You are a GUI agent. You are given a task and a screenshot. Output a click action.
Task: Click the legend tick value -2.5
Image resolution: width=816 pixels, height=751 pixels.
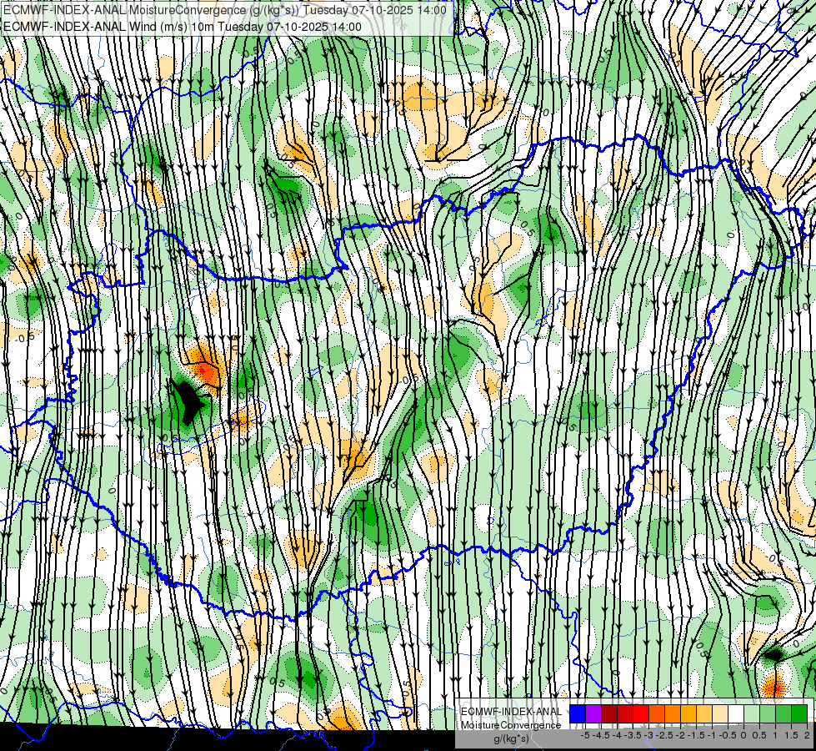tap(664, 735)
